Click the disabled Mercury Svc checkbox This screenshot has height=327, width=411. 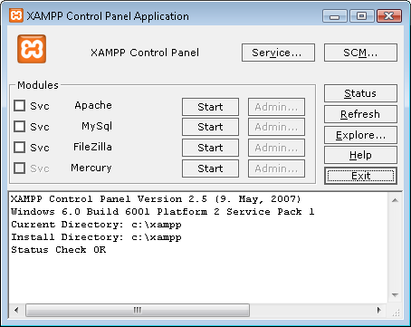pos(20,168)
